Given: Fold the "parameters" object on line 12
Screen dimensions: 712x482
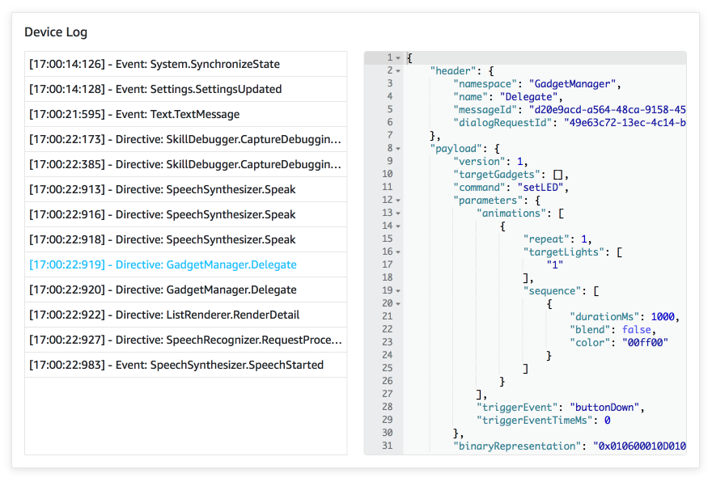Looking at the screenshot, I should click(399, 200).
